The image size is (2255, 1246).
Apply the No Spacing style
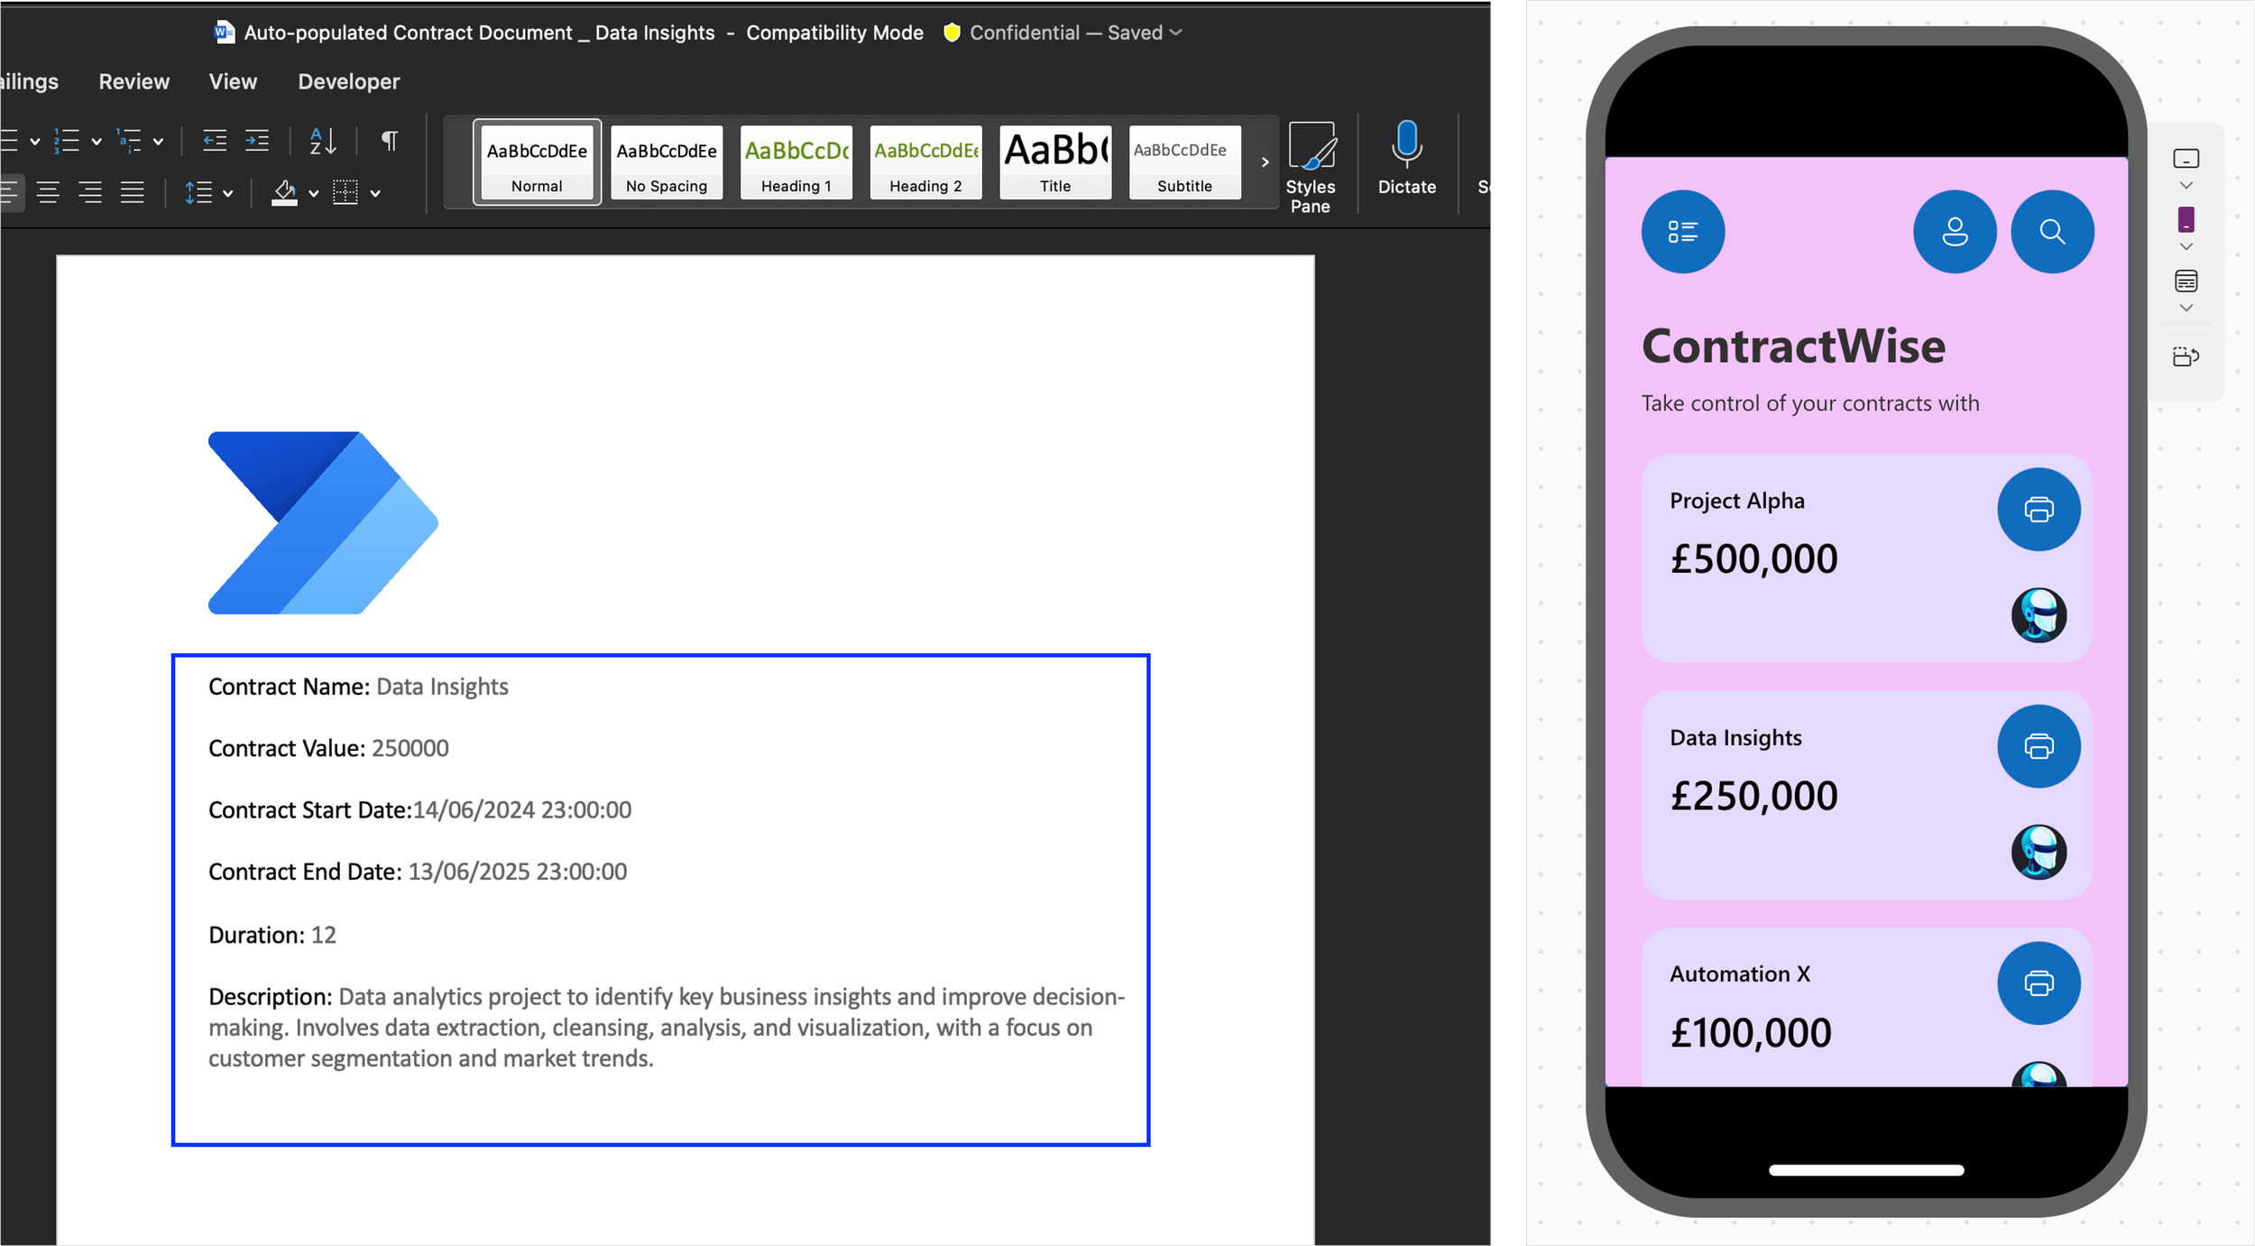click(x=667, y=162)
